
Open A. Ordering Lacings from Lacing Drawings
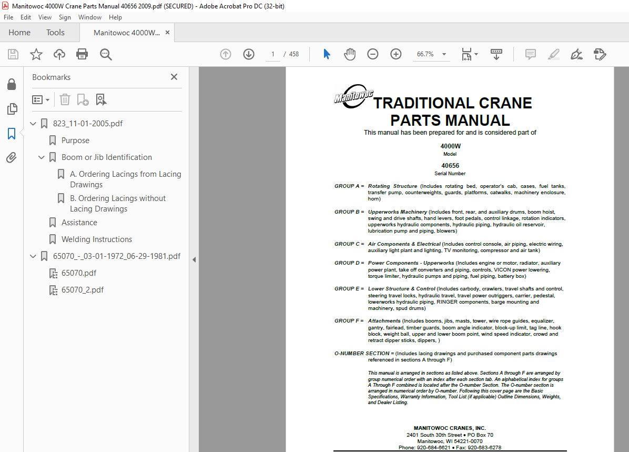126,179
